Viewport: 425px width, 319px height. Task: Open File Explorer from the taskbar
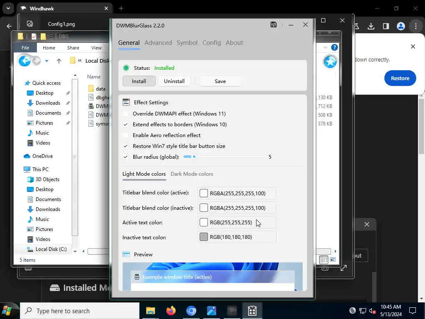point(150,311)
